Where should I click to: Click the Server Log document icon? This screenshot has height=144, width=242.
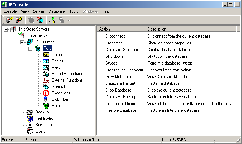click(x=30, y=125)
